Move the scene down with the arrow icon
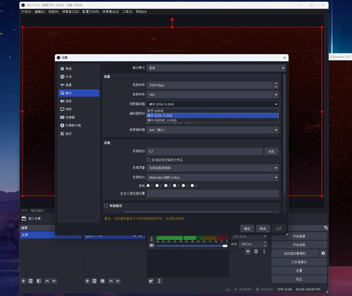 pyautogui.click(x=54, y=281)
